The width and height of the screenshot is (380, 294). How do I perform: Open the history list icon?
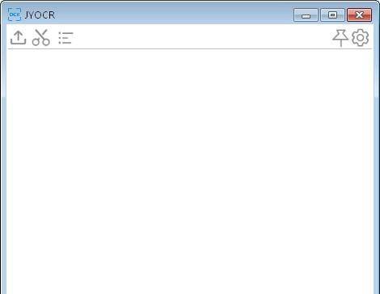[x=65, y=38]
